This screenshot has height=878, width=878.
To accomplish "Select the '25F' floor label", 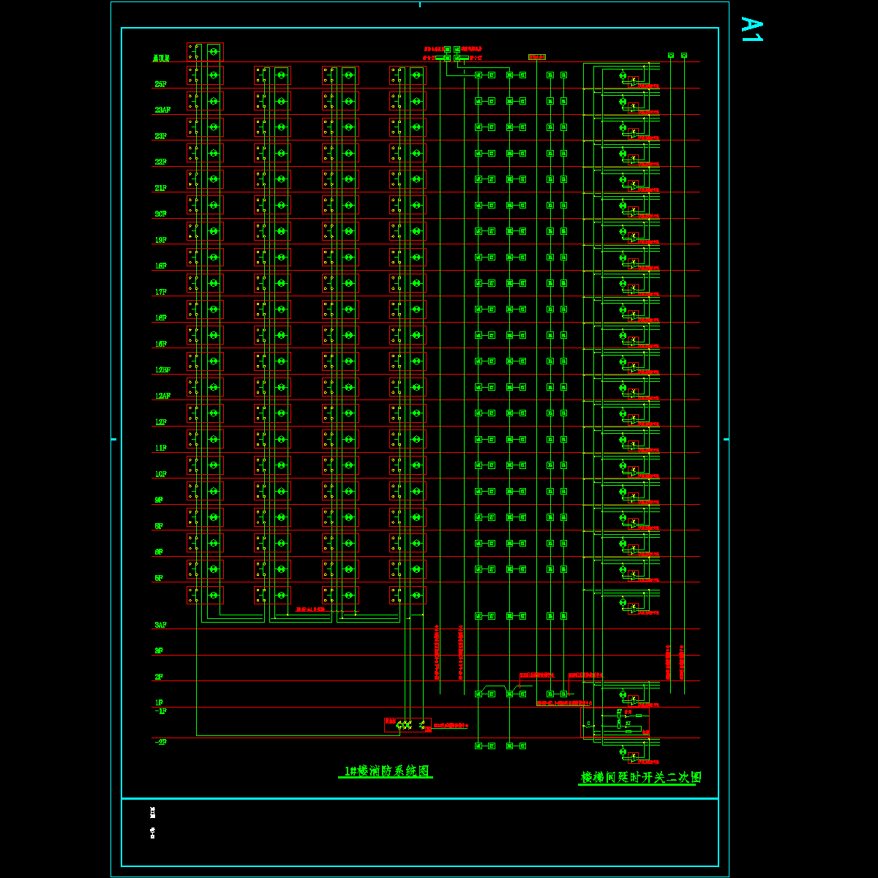I will coord(160,84).
